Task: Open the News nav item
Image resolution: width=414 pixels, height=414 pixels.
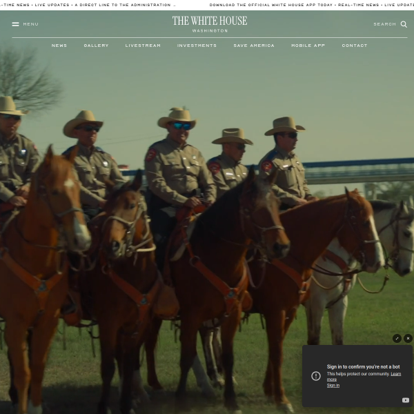Action: pos(59,46)
